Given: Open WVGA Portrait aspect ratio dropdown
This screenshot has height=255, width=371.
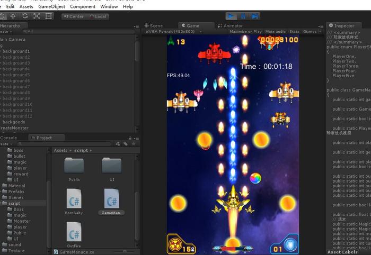Looking at the screenshot, I should pos(173,32).
